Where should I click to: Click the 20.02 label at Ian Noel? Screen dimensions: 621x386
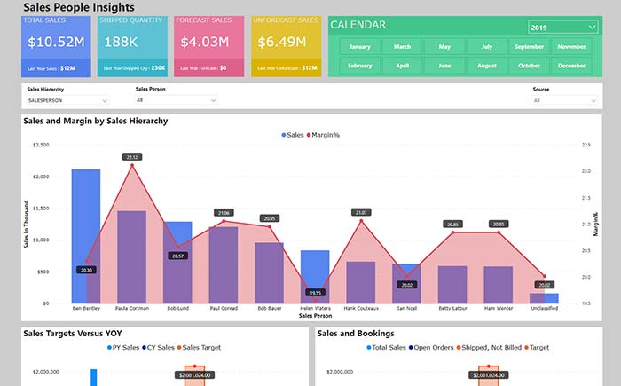pos(406,285)
